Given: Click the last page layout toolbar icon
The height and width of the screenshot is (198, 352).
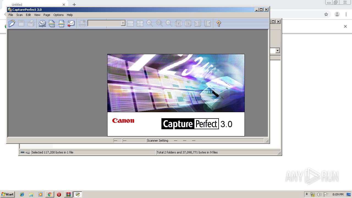Looking at the screenshot, I should pyautogui.click(x=208, y=24).
